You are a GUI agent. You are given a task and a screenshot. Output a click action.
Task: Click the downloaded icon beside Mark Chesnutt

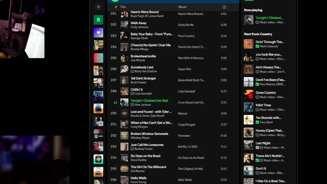point(257,46)
